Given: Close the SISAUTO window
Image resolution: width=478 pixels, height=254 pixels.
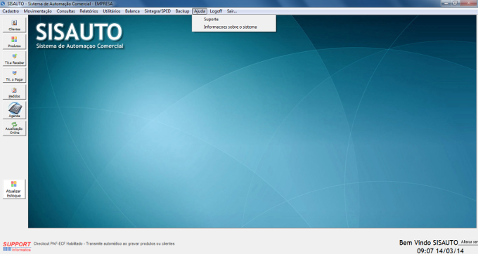Looking at the screenshot, I should (469, 3).
